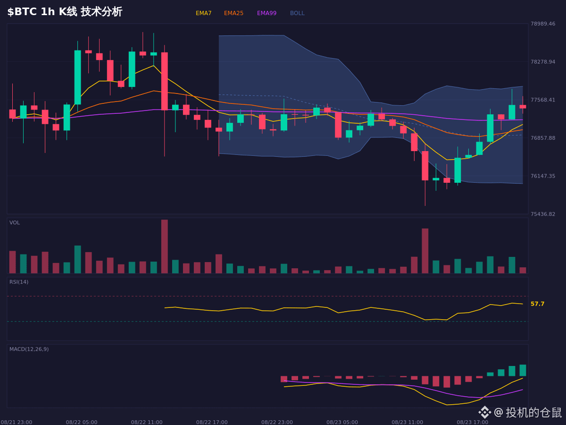Click the price label 78278.94

coord(543,62)
